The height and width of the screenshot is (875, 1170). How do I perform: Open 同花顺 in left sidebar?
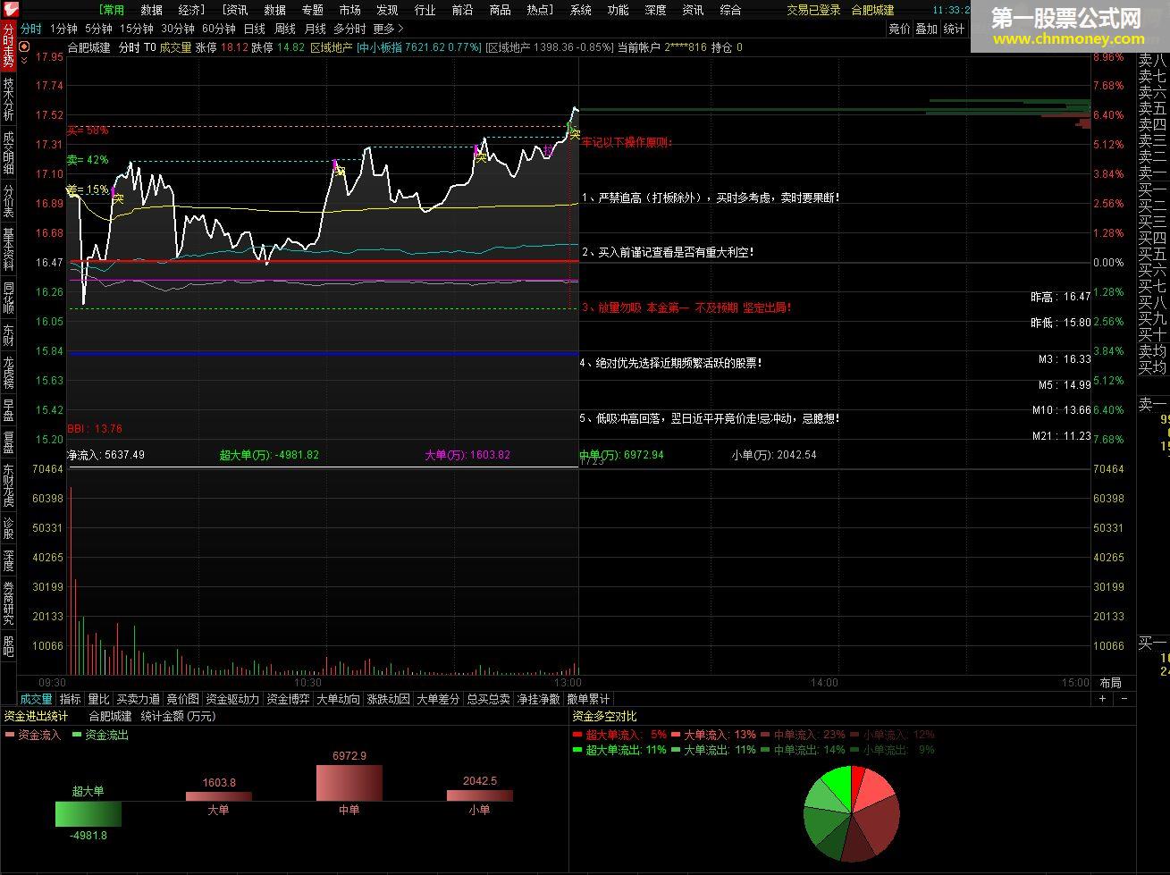tap(8, 299)
